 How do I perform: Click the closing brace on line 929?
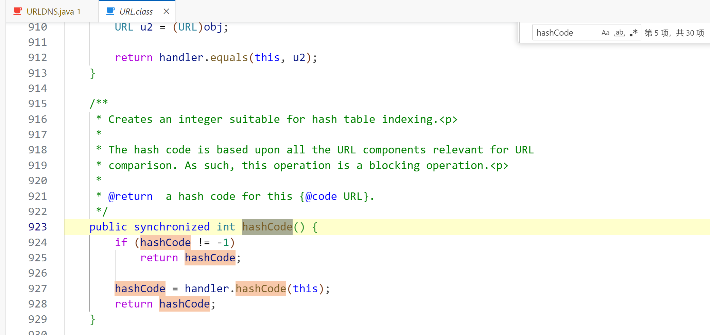coord(92,319)
